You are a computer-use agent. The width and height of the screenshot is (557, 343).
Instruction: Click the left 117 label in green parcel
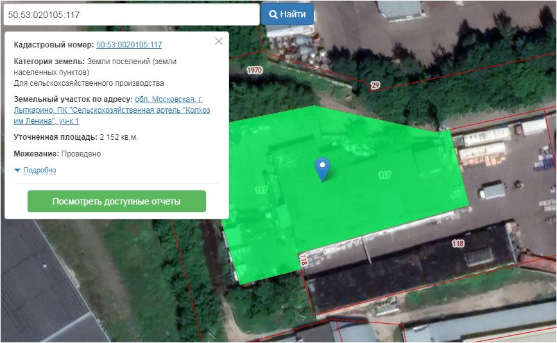click(261, 190)
